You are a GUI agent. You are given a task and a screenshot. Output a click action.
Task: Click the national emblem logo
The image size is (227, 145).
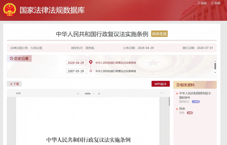point(9,10)
